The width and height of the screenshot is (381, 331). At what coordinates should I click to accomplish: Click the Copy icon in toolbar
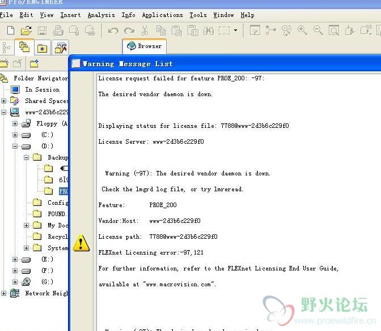pos(161,31)
